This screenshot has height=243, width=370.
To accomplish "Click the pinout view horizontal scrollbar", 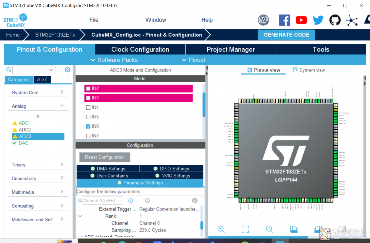I will point(258,237).
